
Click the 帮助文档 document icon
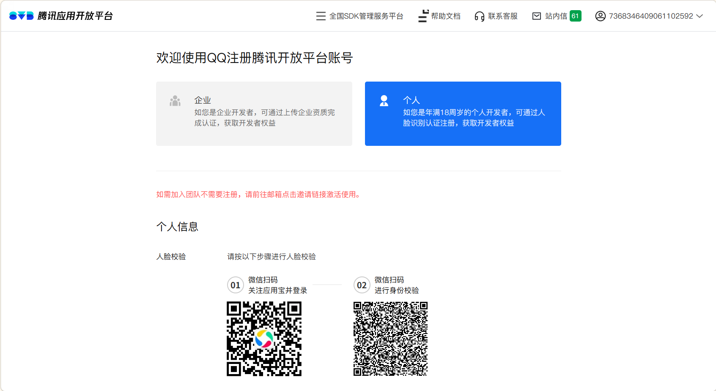423,16
